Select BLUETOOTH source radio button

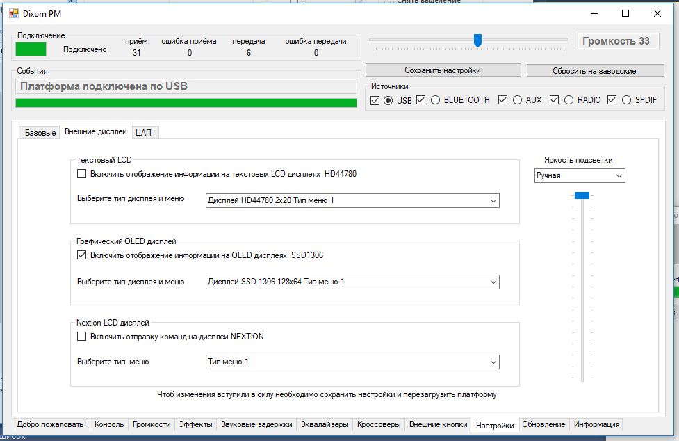[436, 100]
